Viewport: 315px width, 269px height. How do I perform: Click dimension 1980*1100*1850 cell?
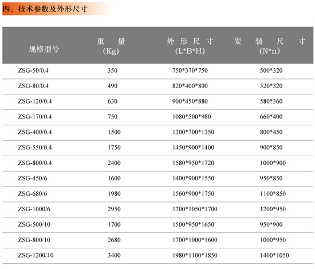[195, 255]
